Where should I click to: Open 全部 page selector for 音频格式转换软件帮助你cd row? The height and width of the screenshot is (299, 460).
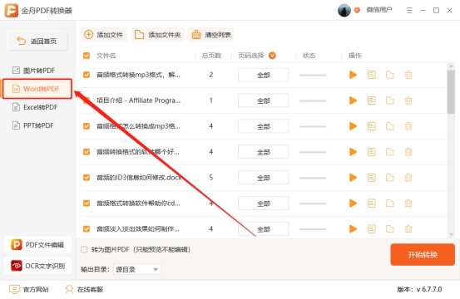pyautogui.click(x=263, y=203)
